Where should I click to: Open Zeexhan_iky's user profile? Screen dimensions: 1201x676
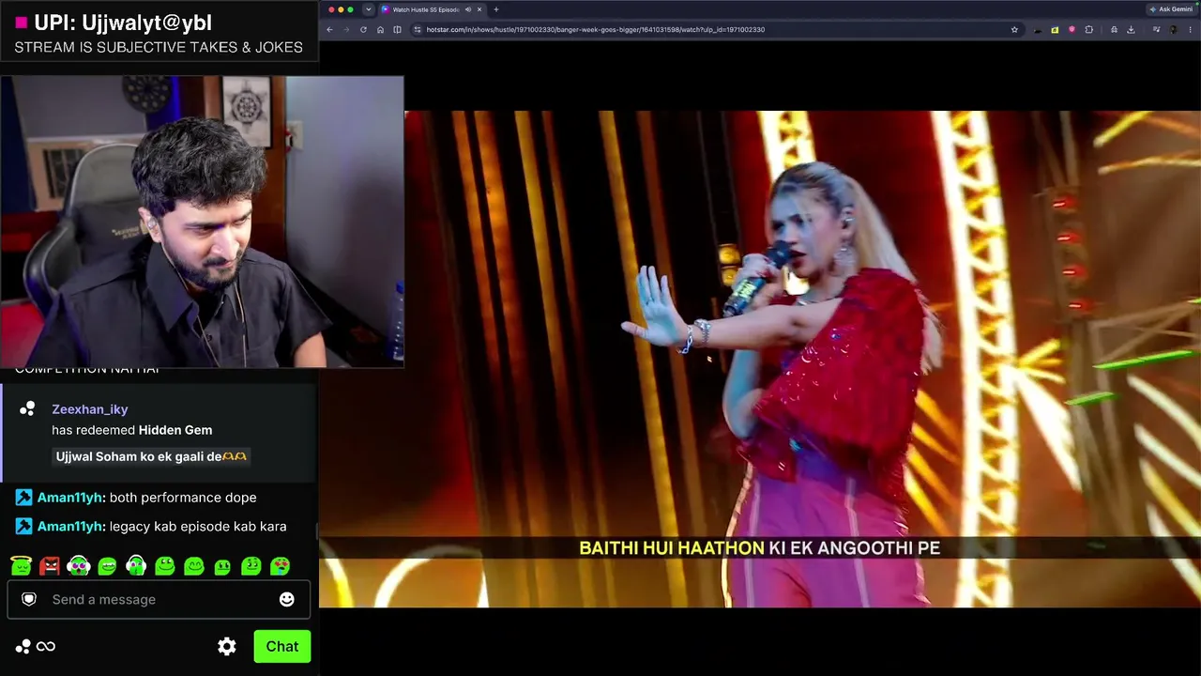(x=90, y=409)
